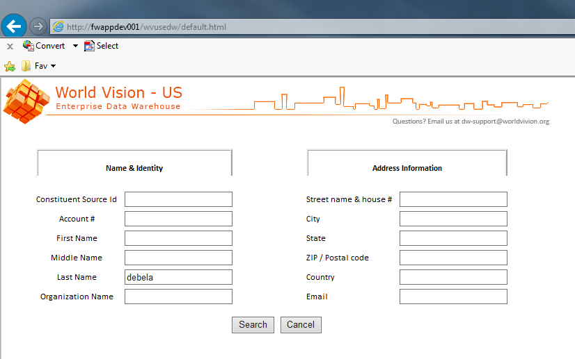The image size is (575, 359).
Task: Click into the Account # text box
Action: coord(178,219)
